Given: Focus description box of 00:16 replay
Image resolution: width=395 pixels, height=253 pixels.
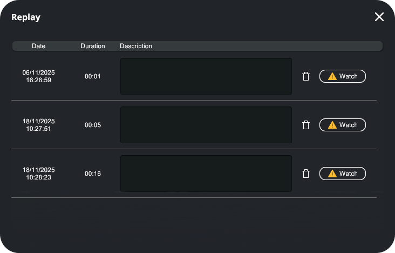Looking at the screenshot, I should (206, 174).
